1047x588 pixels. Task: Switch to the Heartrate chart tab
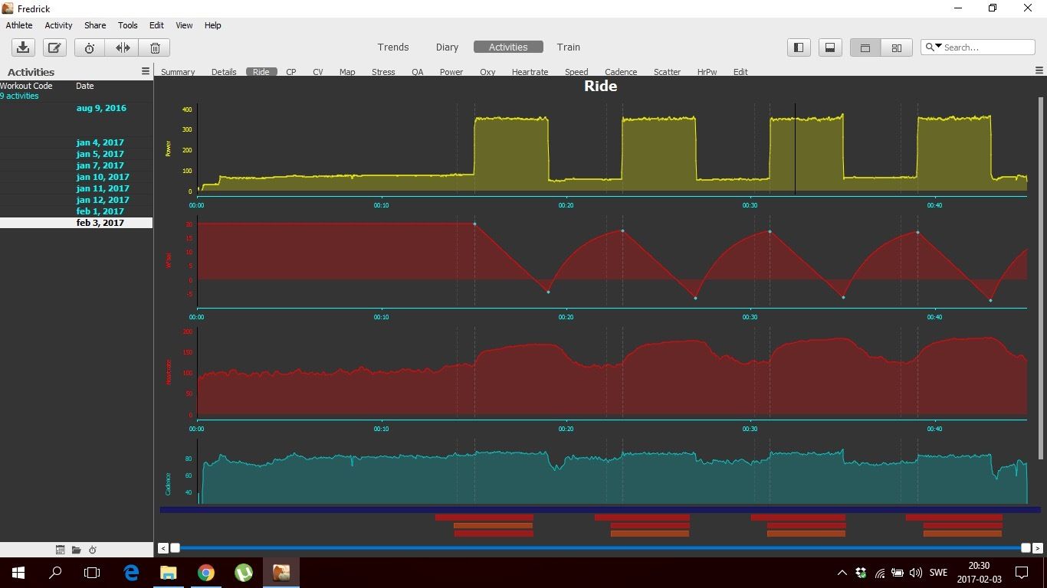530,72
